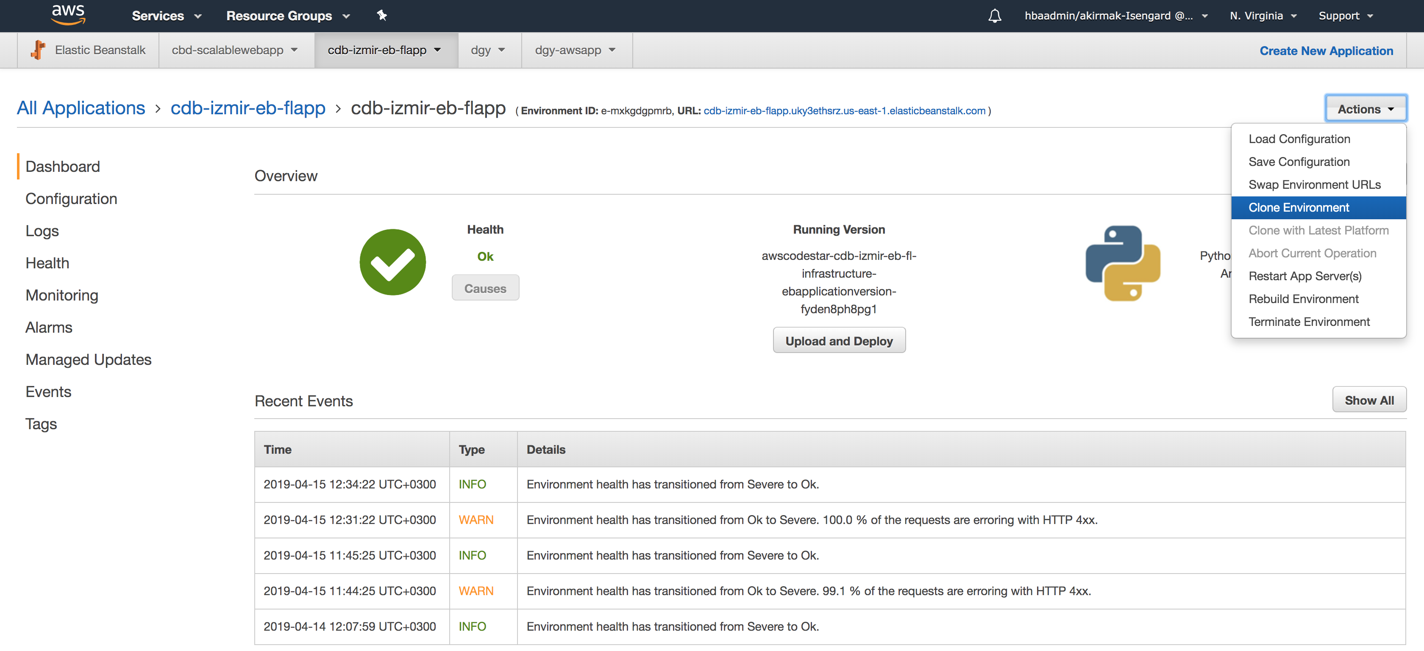Open Configuration in the sidebar
This screenshot has height=651, width=1424.
pos(71,199)
